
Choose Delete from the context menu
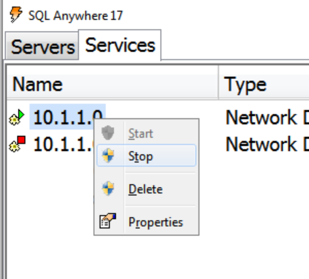pyautogui.click(x=146, y=189)
